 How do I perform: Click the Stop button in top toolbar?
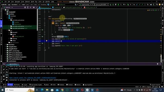pos(130,5)
